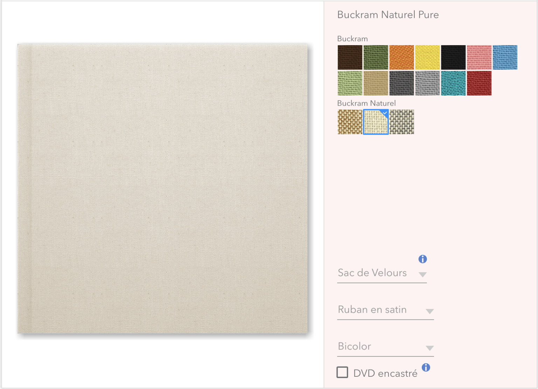
Task: Select the dark brown Buckram swatch
Action: tap(350, 57)
